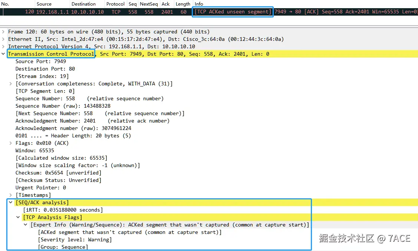Collapse the Expert Info warning node
The image size is (418, 251).
(x=26, y=225)
